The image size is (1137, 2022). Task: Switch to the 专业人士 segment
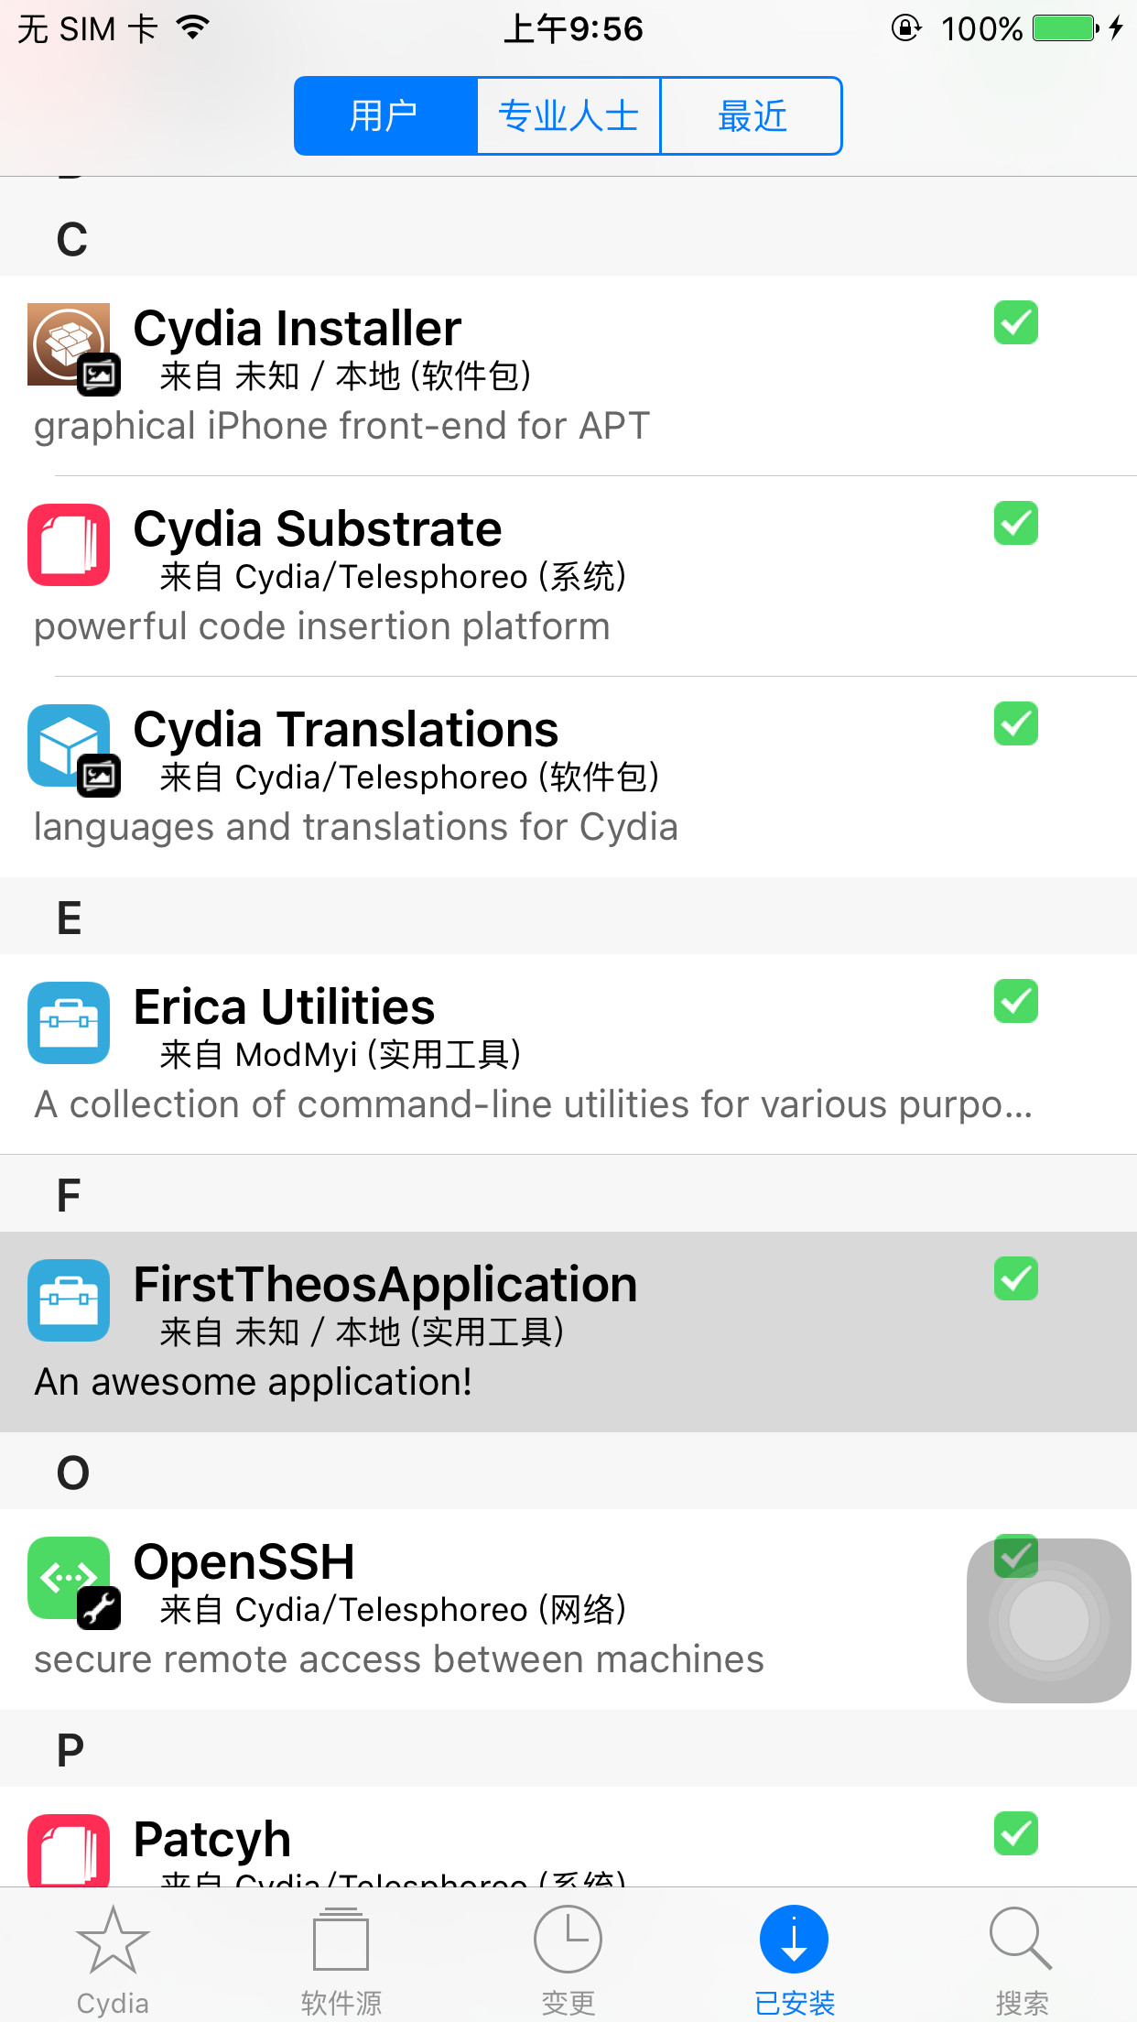(568, 116)
